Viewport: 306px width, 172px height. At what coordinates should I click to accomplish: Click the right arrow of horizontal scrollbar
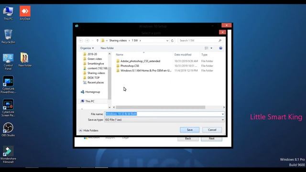[224, 107]
